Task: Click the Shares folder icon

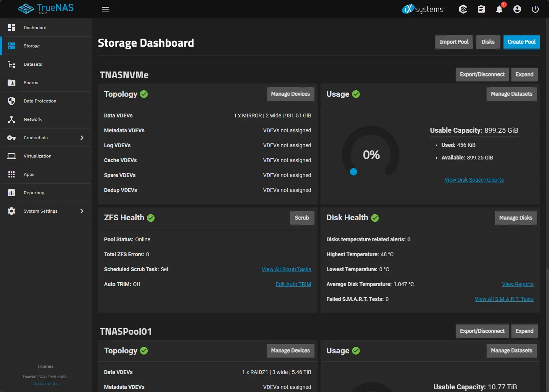Action: (11, 83)
